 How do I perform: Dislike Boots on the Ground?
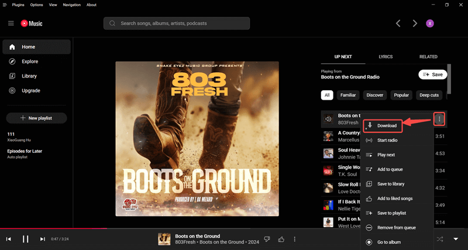(267, 239)
